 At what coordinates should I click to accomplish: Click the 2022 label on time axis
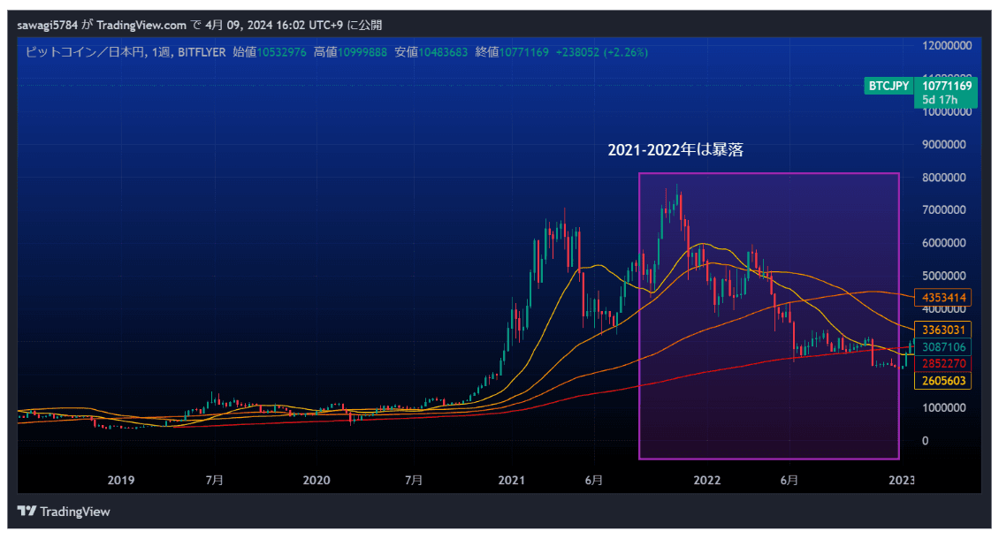[x=706, y=481]
